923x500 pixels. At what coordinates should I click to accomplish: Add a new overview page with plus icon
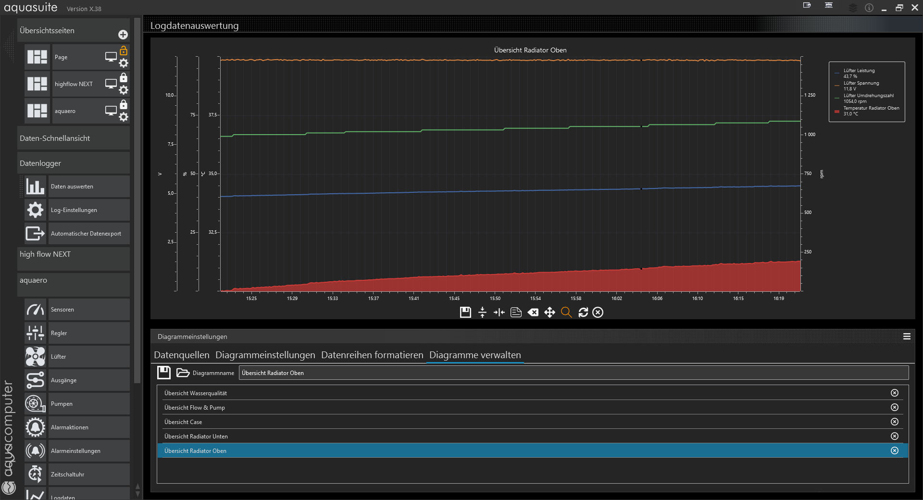coord(123,35)
